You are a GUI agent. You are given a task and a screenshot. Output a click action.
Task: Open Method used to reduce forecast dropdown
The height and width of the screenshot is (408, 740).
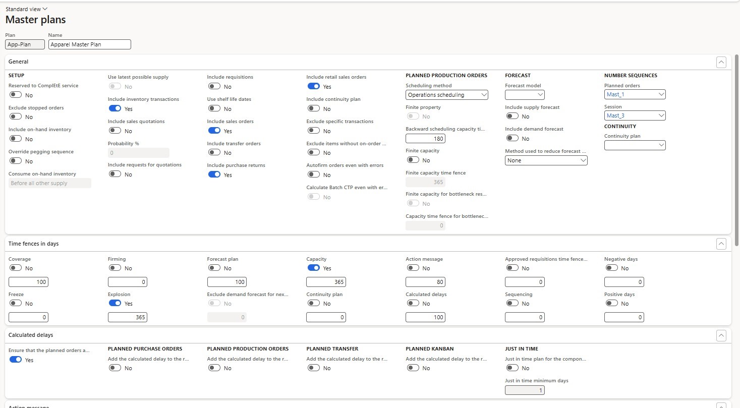pos(546,160)
